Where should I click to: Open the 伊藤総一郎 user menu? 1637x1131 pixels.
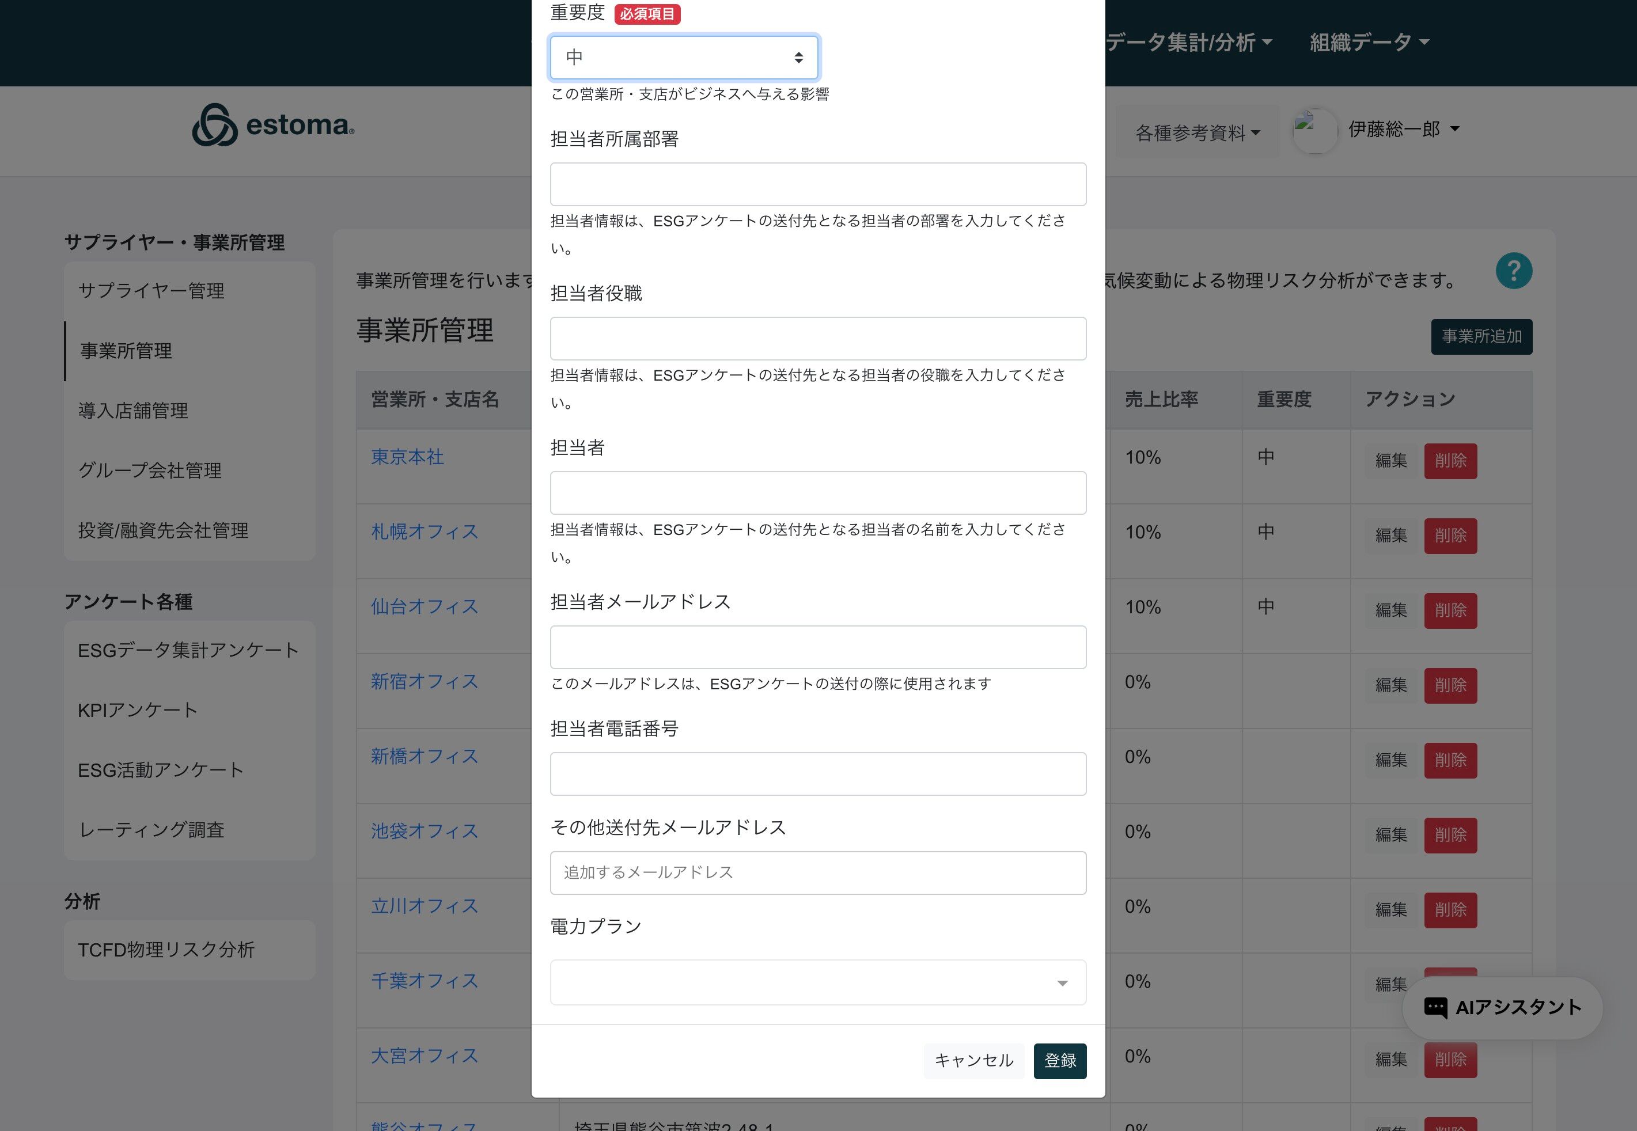pos(1403,130)
